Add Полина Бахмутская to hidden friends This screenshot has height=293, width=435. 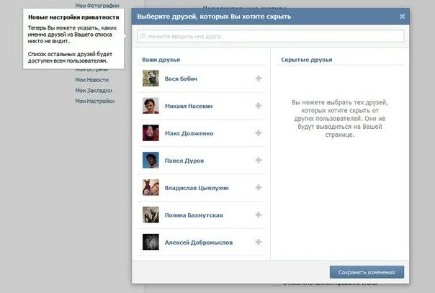259,215
